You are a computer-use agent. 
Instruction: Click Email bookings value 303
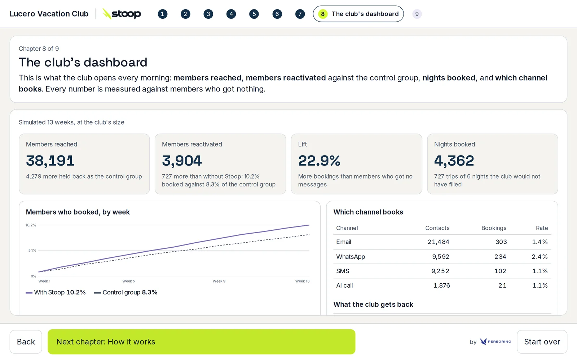click(x=501, y=242)
